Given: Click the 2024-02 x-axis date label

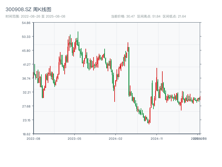Looking at the screenshot, I should click(x=116, y=138).
